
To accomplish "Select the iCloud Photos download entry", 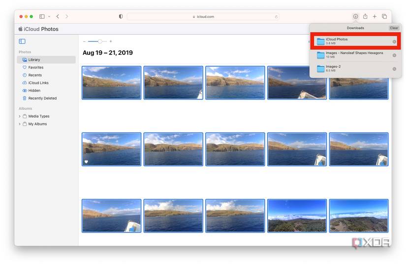I will (355, 41).
